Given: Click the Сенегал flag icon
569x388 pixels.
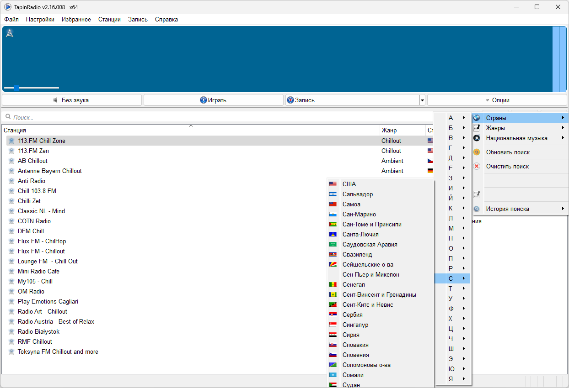Looking at the screenshot, I should [x=333, y=284].
